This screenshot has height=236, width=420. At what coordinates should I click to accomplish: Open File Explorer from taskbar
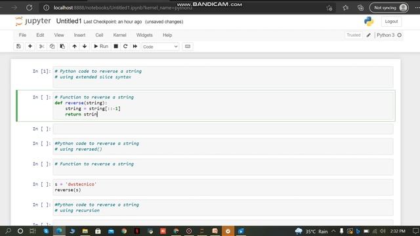pos(85,231)
